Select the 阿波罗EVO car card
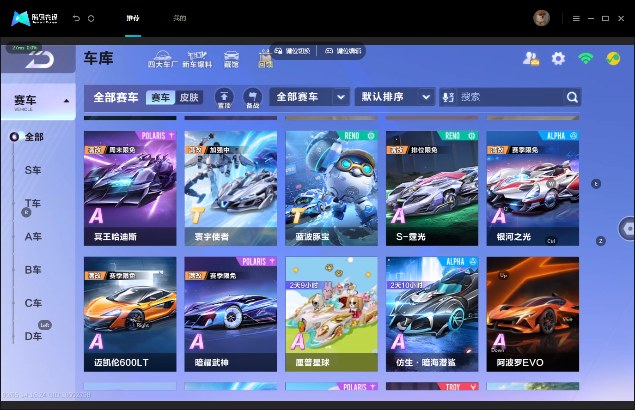 pyautogui.click(x=533, y=314)
